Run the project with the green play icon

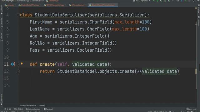point(154,1)
